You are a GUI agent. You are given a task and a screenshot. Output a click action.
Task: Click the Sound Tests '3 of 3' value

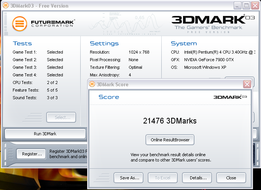tap(52, 98)
